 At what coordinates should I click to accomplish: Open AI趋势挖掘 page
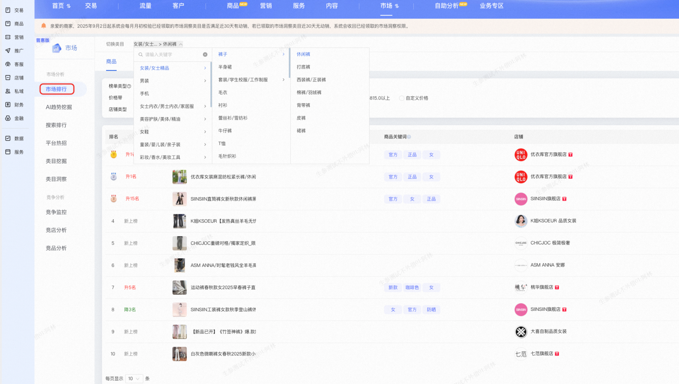click(x=59, y=107)
